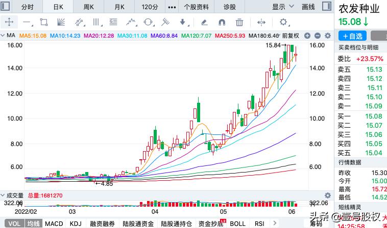This screenshot has width=387, height=228.
Task: Open drawing tool settings gear
Action: coord(284,22)
